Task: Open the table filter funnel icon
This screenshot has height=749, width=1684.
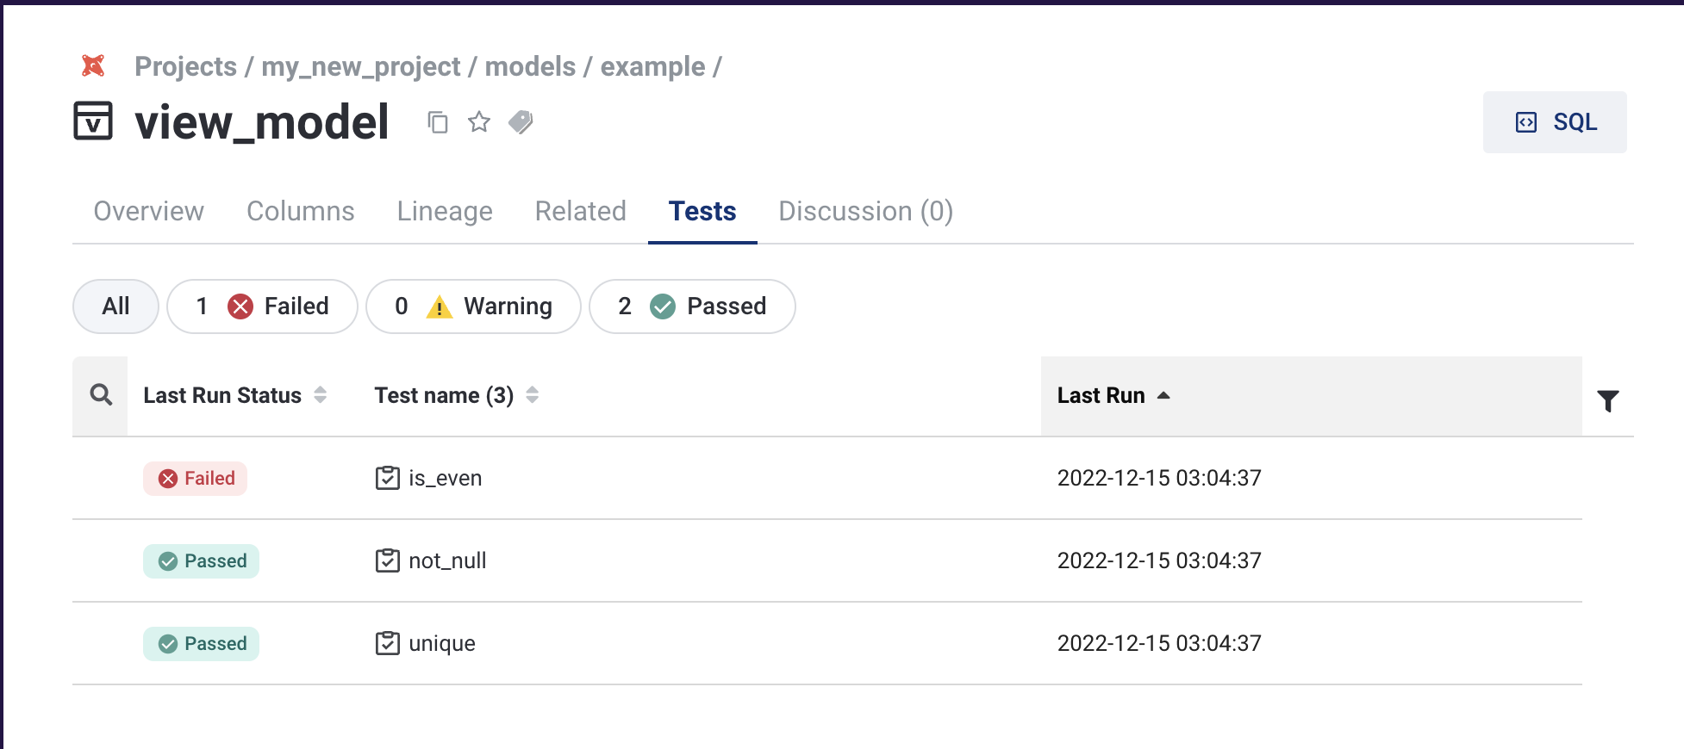Action: (x=1607, y=400)
